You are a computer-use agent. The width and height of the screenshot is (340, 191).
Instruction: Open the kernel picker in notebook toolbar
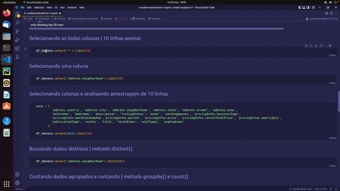tap(321, 19)
